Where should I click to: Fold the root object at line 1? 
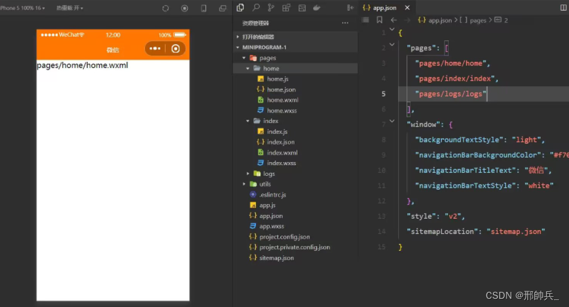pos(392,30)
